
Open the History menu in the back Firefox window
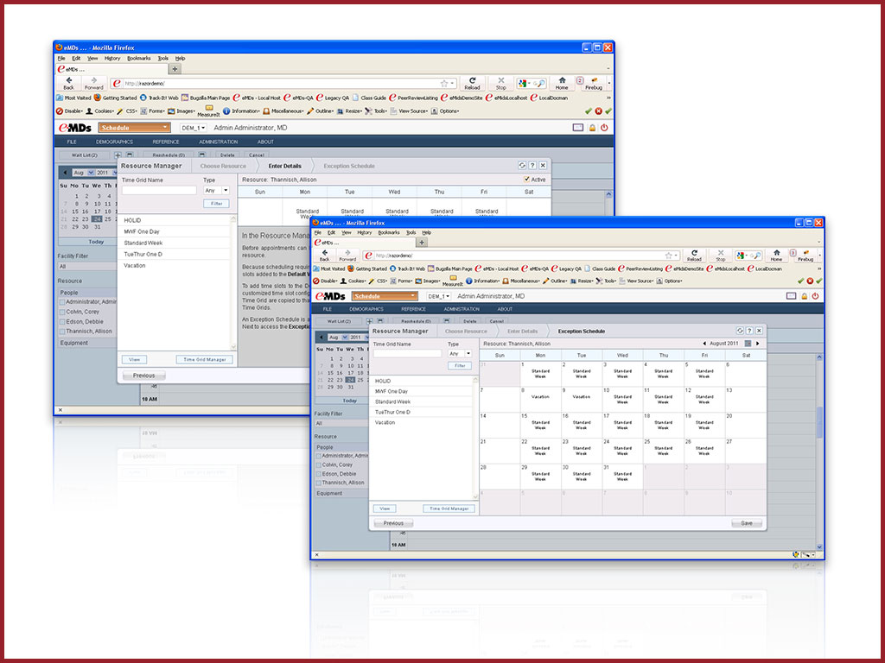(x=111, y=58)
